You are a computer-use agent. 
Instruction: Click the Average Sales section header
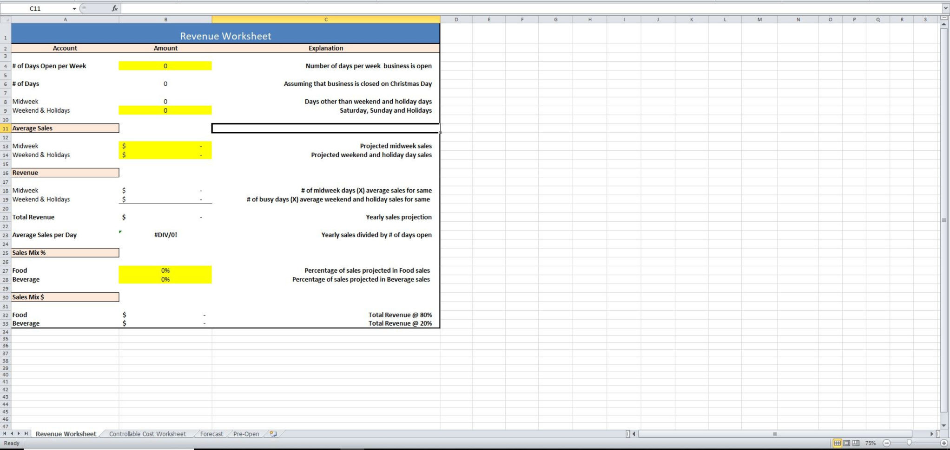(65, 128)
